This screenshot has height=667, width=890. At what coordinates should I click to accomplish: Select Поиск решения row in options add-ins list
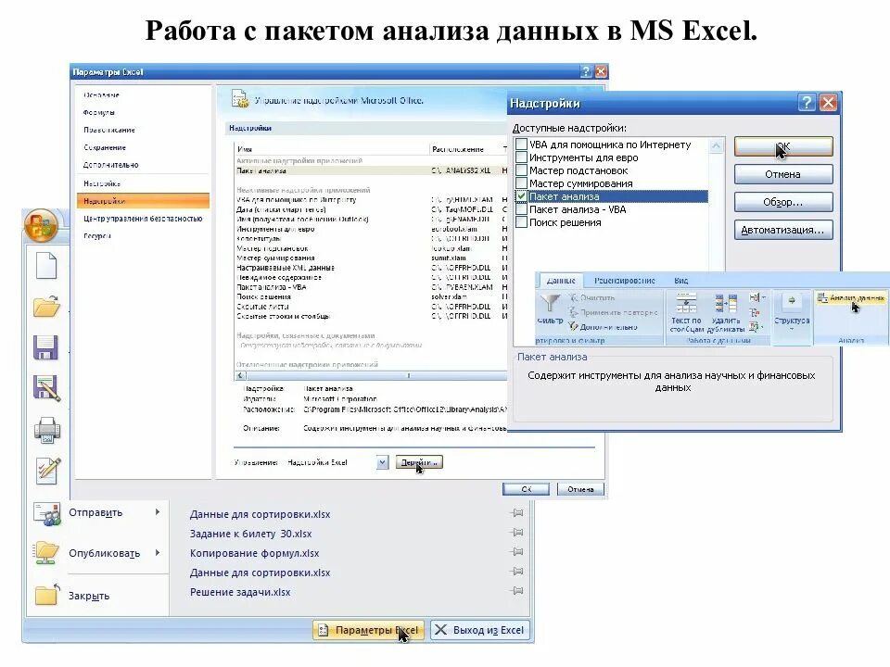369,296
